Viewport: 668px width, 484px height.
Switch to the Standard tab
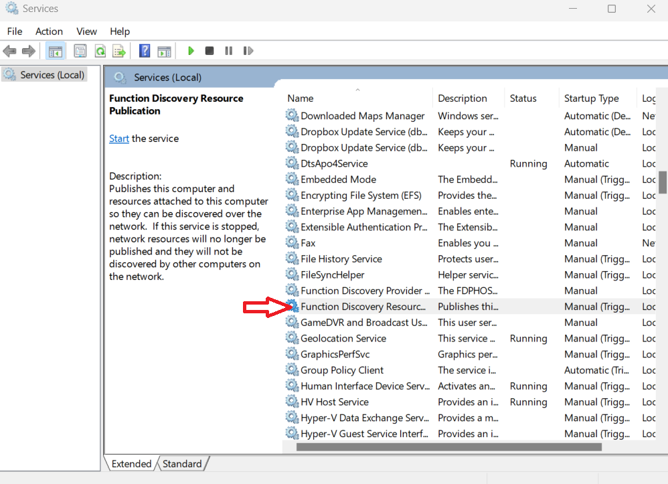182,464
